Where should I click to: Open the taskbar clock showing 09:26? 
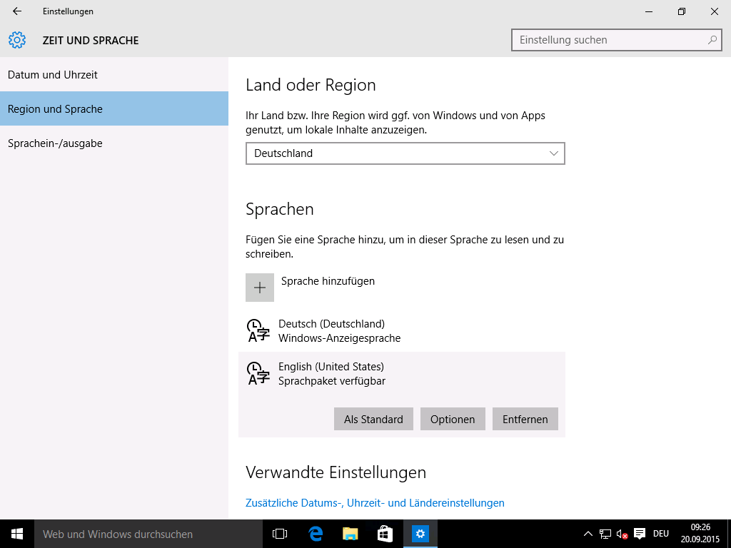tap(700, 534)
